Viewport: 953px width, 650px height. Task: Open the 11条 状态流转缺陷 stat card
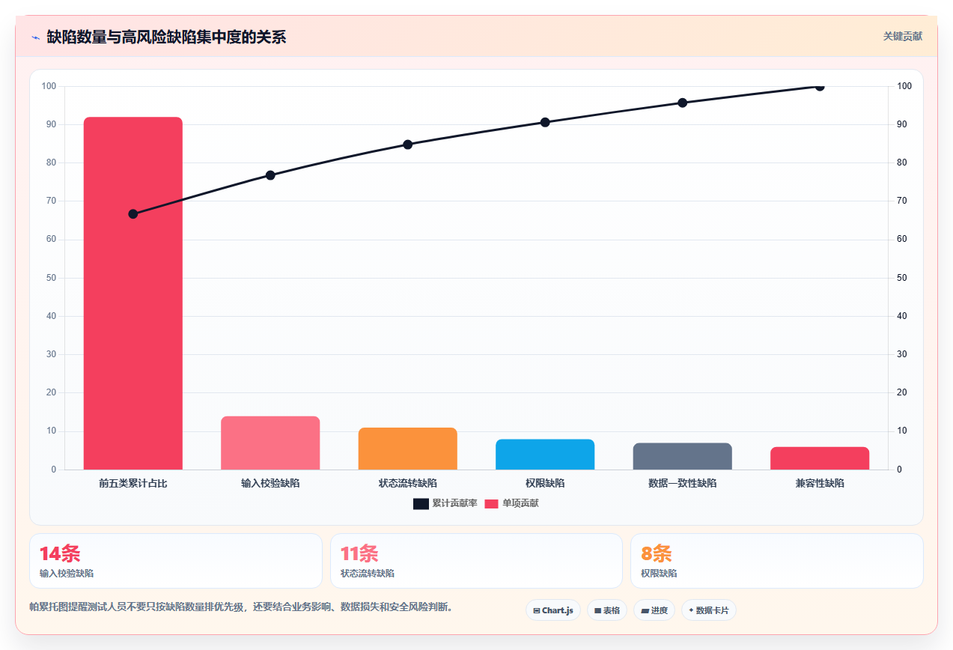[x=476, y=561]
